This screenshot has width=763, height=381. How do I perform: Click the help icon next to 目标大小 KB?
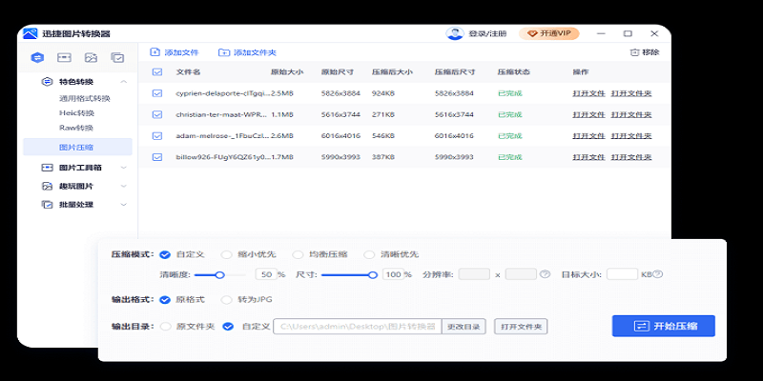click(658, 274)
